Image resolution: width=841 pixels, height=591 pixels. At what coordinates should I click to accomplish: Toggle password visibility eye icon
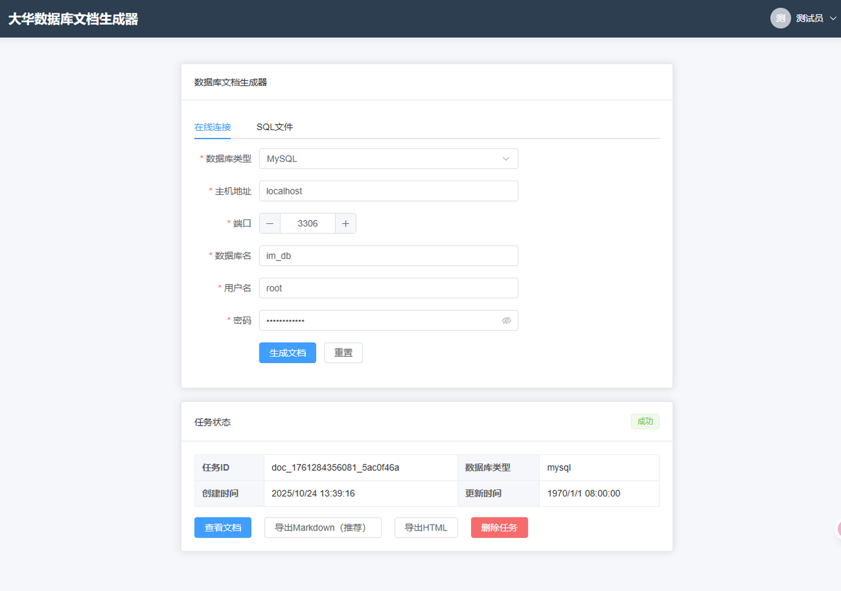506,320
